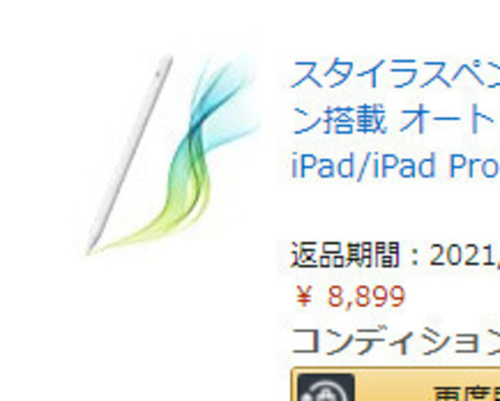Click the ン搭載 オート title line
This screenshot has height=401, width=500.
[x=396, y=120]
